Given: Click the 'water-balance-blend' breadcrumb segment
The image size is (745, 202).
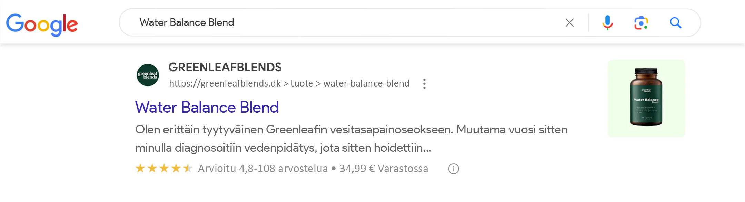Looking at the screenshot, I should [x=366, y=84].
